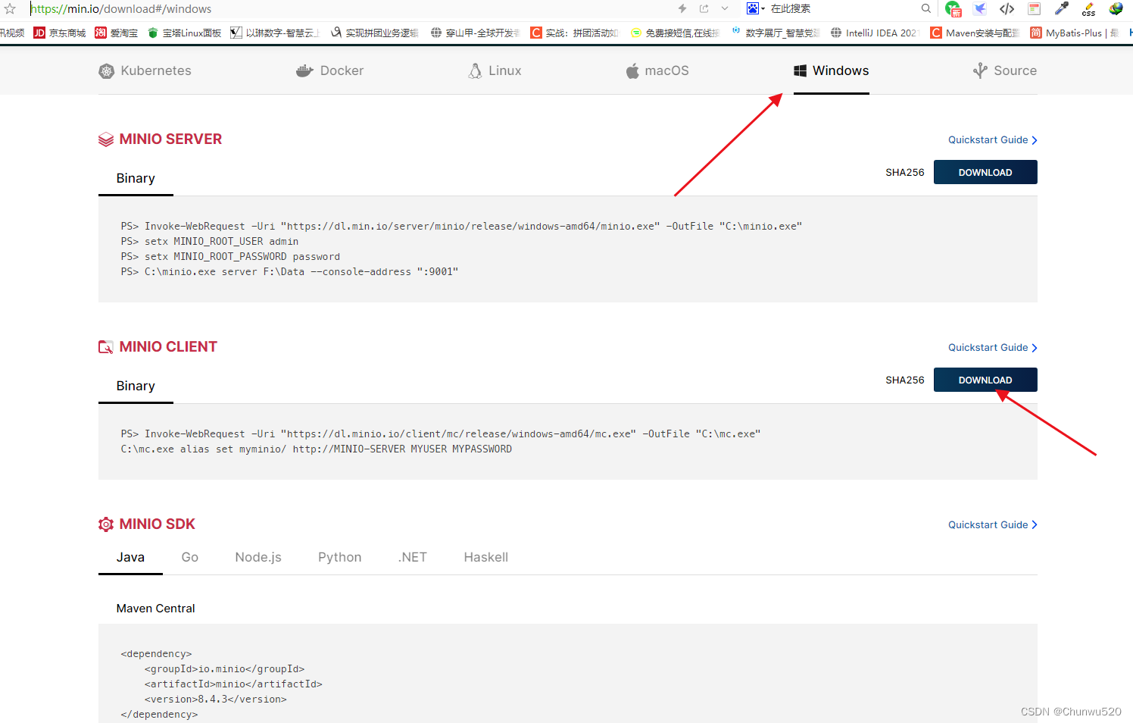Open the CSS pencil extension icon
Image resolution: width=1133 pixels, height=723 pixels.
1089,9
